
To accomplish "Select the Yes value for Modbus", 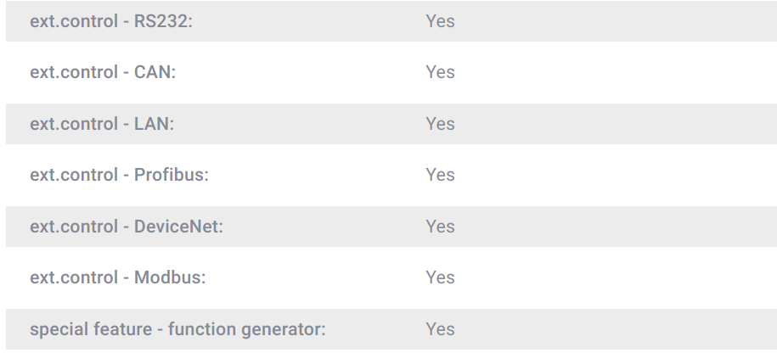I will [x=440, y=277].
